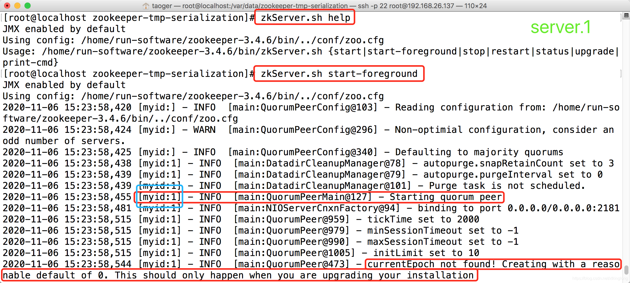Minimize the terminal using yellow button
The image size is (630, 283).
click(17, 6)
